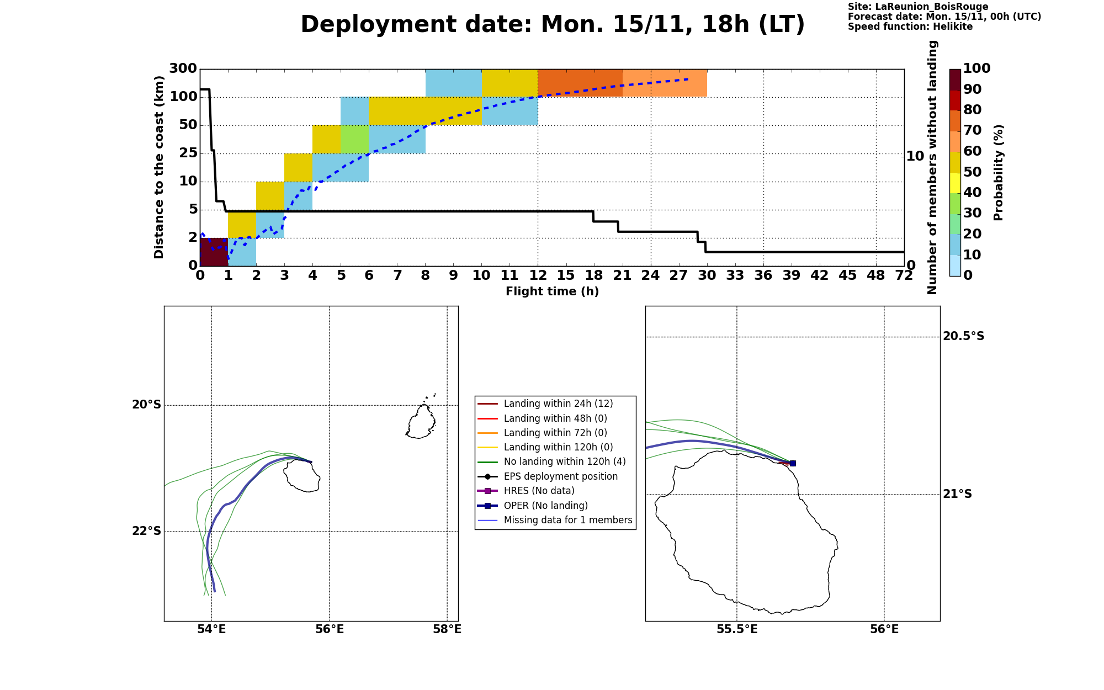Click the Mauritius island outline on left map

click(x=422, y=421)
